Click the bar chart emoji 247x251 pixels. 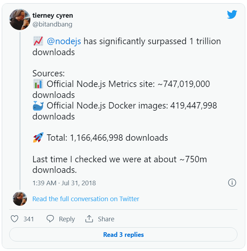[x=38, y=84]
